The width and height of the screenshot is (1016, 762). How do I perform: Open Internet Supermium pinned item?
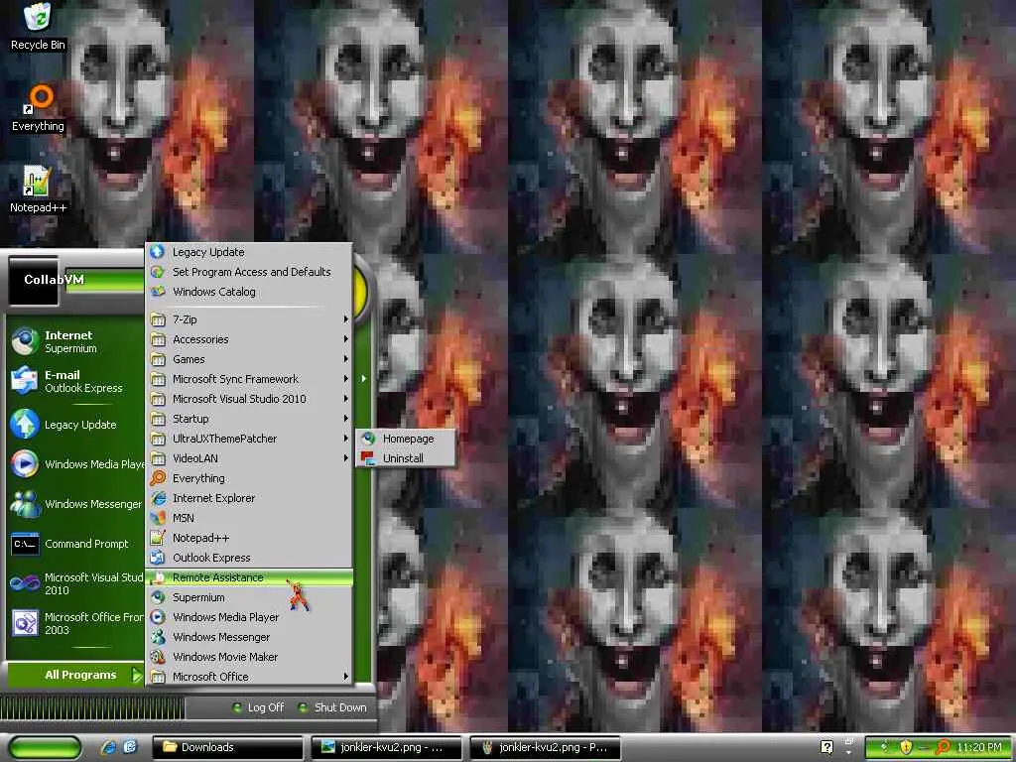click(75, 341)
